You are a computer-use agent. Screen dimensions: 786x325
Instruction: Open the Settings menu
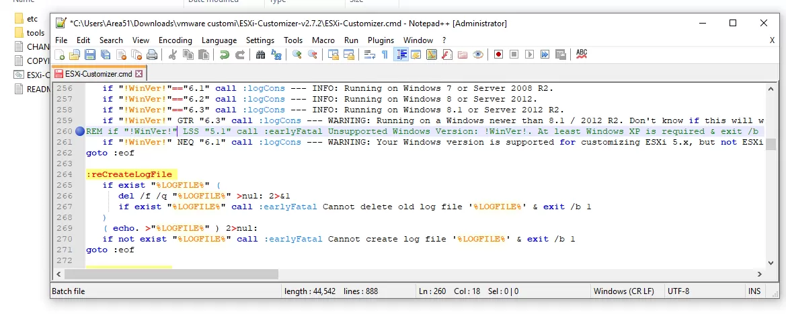point(260,40)
